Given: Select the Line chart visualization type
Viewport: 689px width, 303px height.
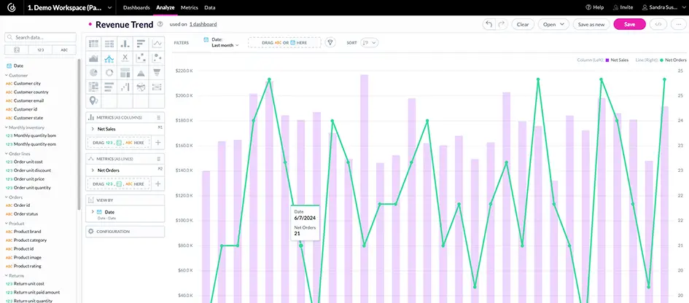Looking at the screenshot, I should [x=157, y=44].
